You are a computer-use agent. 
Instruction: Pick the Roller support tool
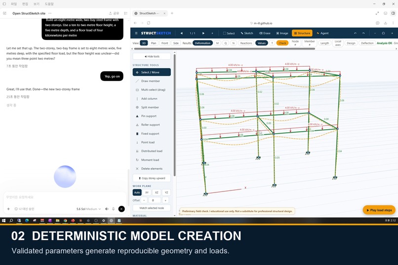(152, 125)
